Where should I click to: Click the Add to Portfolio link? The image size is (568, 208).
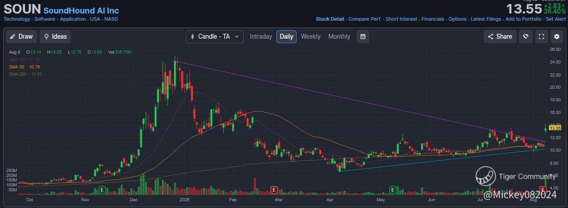pyautogui.click(x=523, y=19)
